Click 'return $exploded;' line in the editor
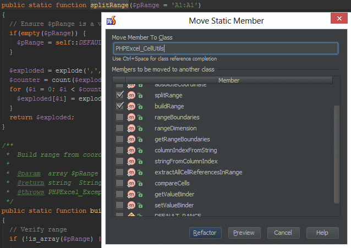This screenshot has height=248, width=351. tap(42, 117)
